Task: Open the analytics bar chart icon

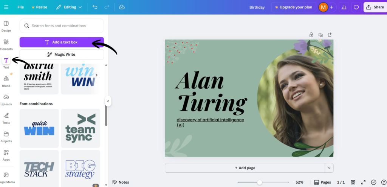Action: [x=344, y=7]
